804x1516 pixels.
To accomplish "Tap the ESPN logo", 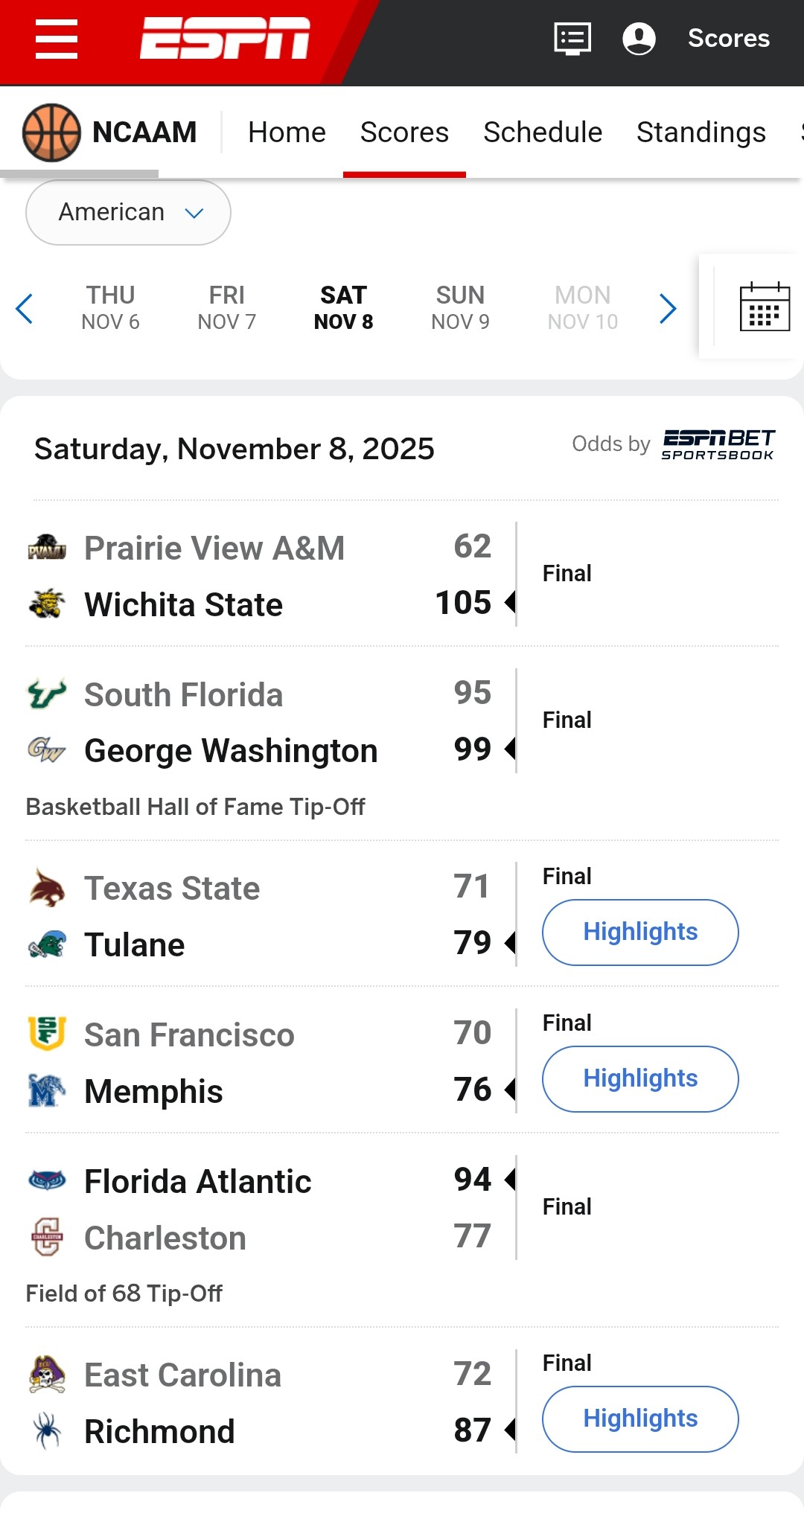I will [225, 38].
